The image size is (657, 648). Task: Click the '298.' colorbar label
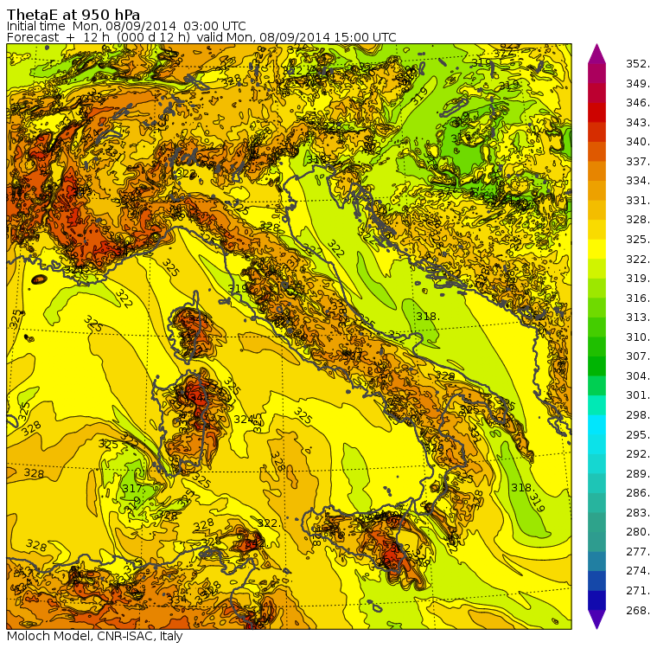click(x=638, y=415)
